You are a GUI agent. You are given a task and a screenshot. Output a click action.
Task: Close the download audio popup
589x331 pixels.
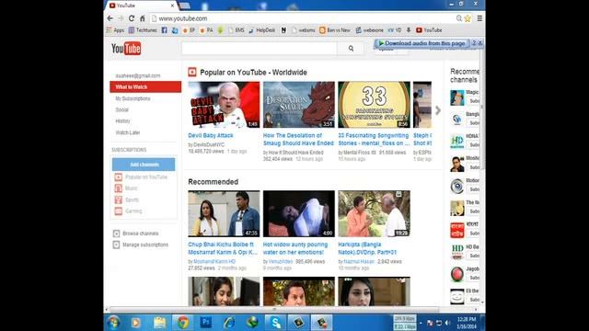click(480, 43)
